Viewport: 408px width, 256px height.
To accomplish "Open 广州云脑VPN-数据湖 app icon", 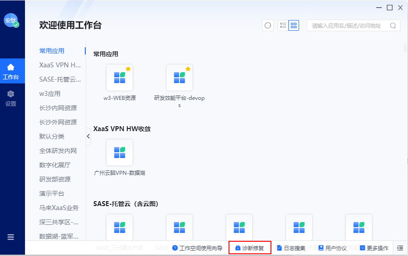I will pos(119,153).
